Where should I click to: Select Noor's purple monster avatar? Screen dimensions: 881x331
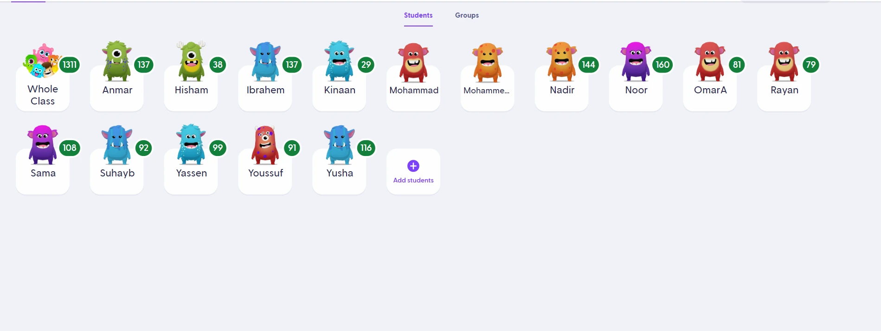636,61
